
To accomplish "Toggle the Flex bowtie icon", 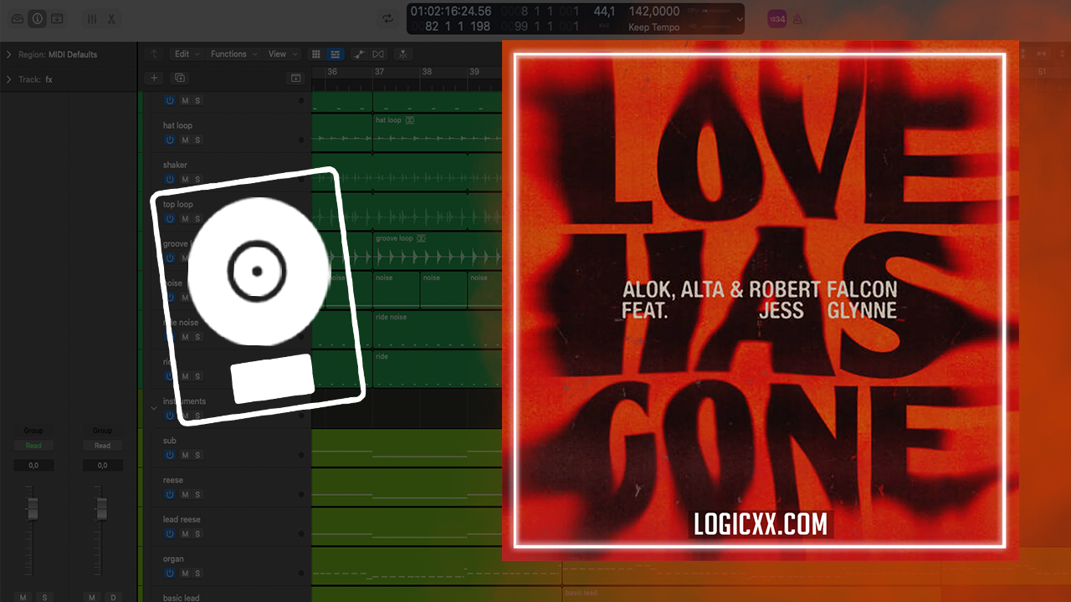I will point(378,54).
